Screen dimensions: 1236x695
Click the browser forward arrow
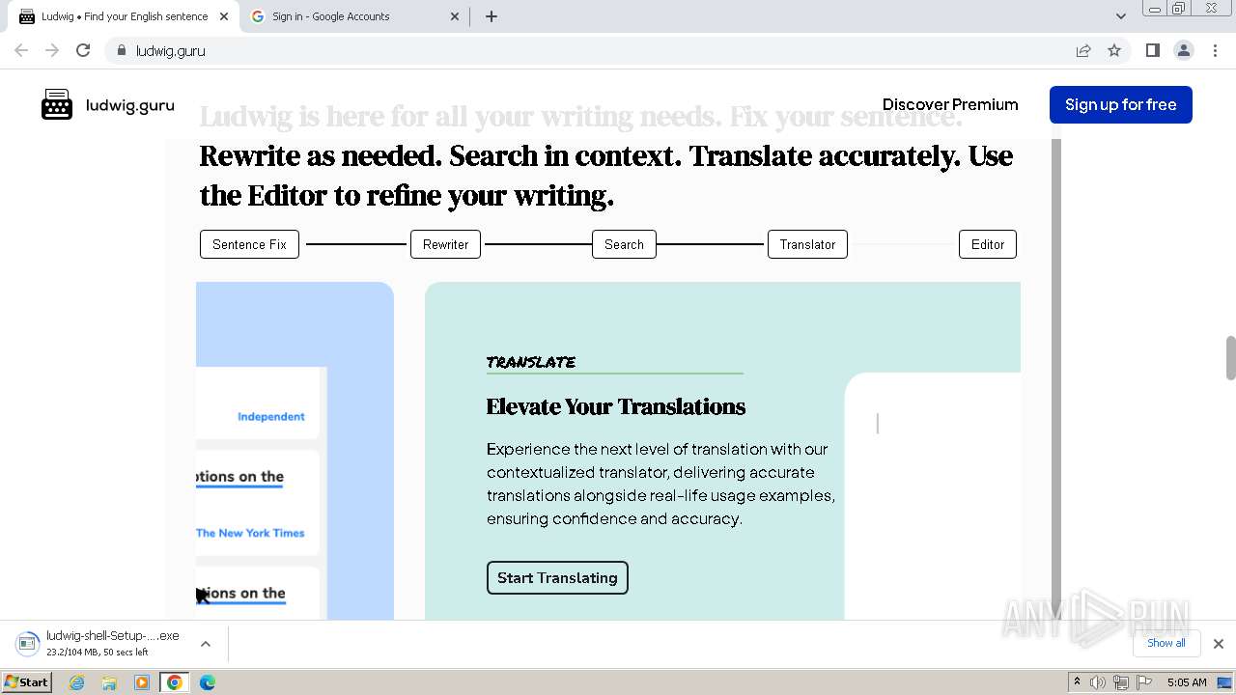pos(52,50)
